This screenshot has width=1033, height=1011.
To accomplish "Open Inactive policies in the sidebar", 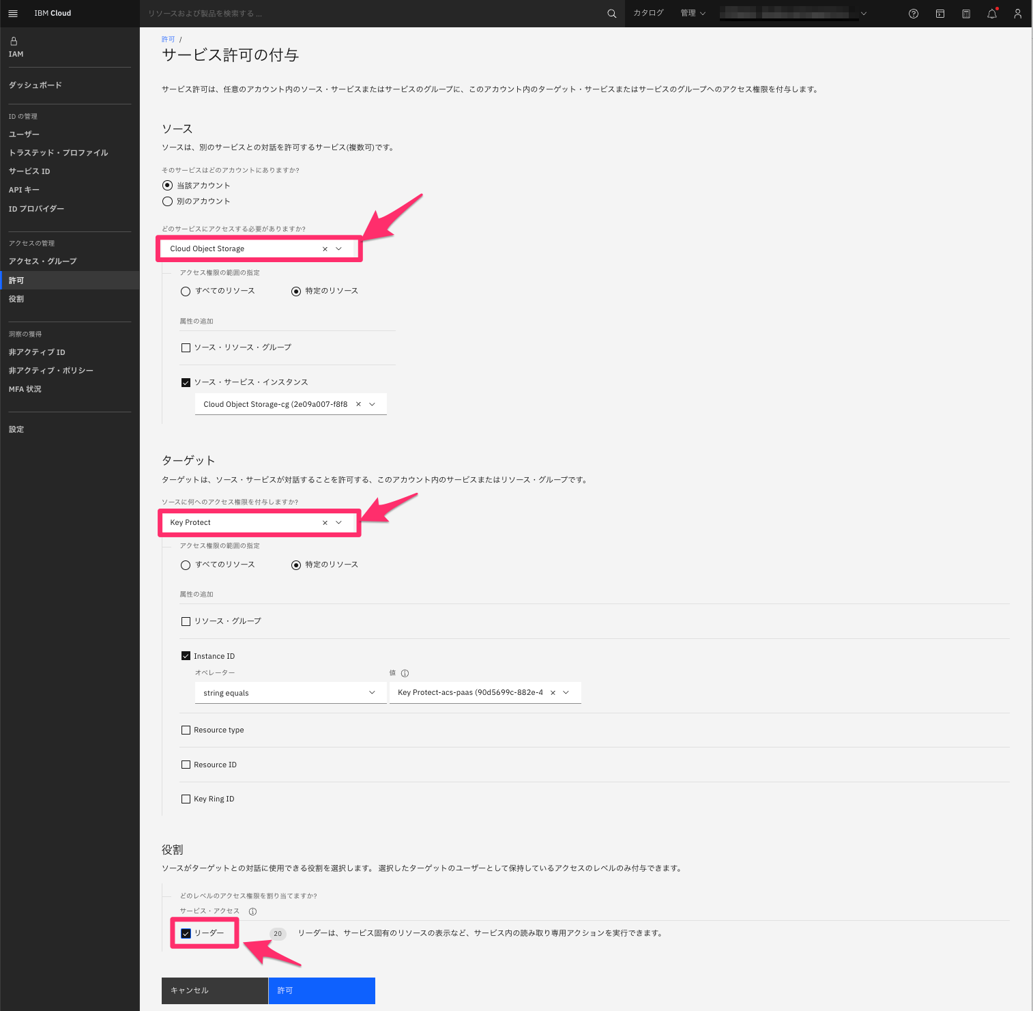I will tap(51, 371).
